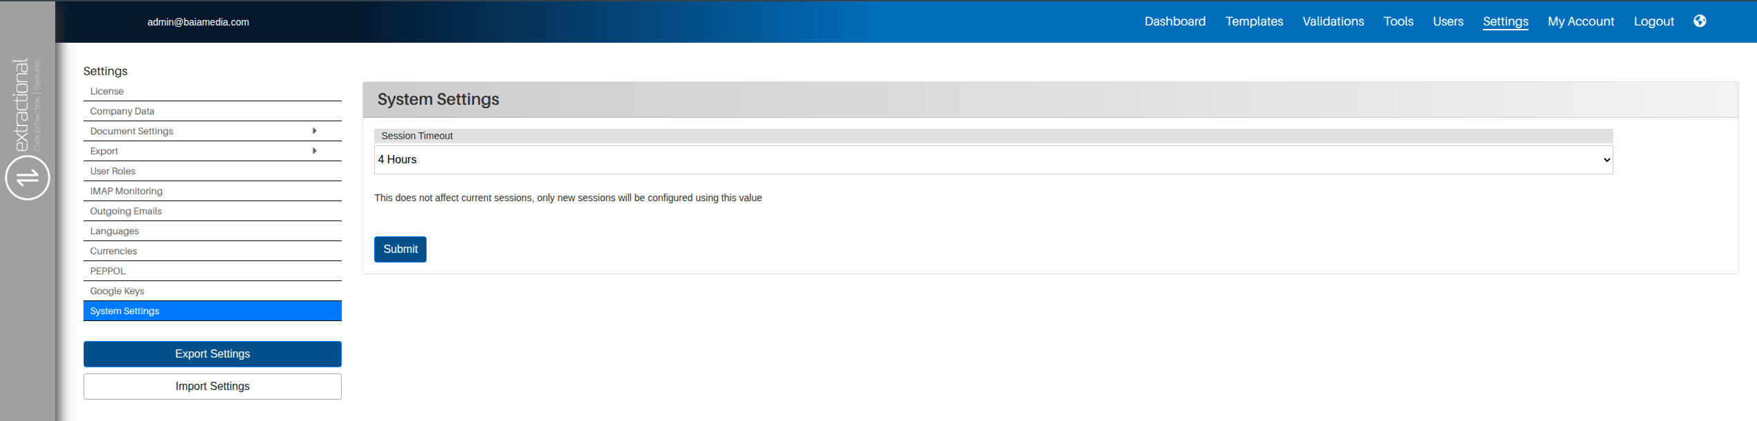
Task: Open the PEPPOL settings entry
Action: tap(108, 271)
